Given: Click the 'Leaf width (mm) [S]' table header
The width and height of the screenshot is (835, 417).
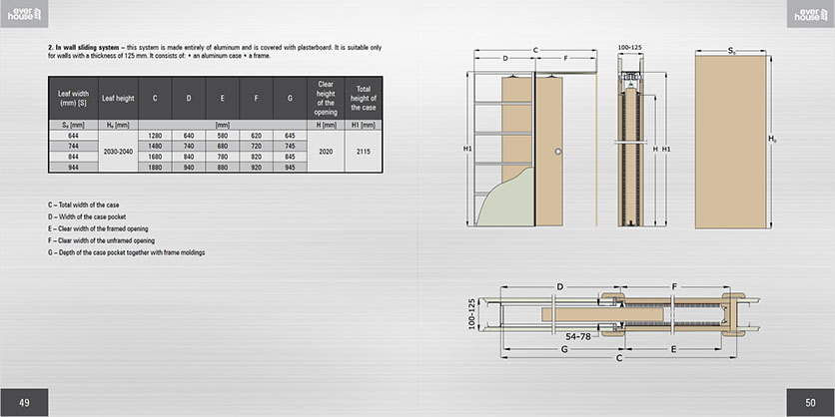Looking at the screenshot, I should 74,98.
